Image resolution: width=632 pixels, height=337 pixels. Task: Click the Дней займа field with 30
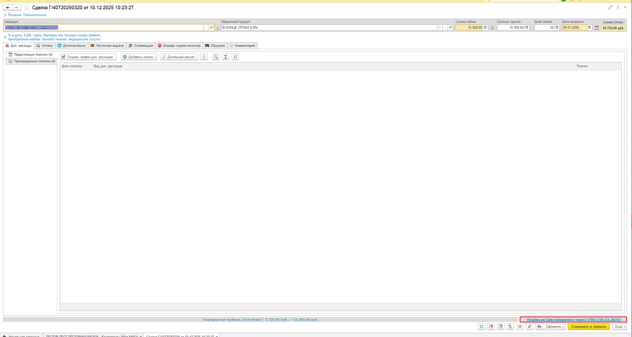[x=544, y=28]
